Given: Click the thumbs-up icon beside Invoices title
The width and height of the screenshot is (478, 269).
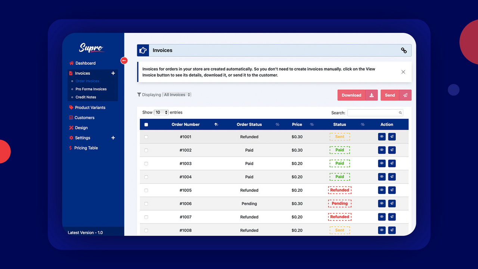Looking at the screenshot, I should 143,50.
